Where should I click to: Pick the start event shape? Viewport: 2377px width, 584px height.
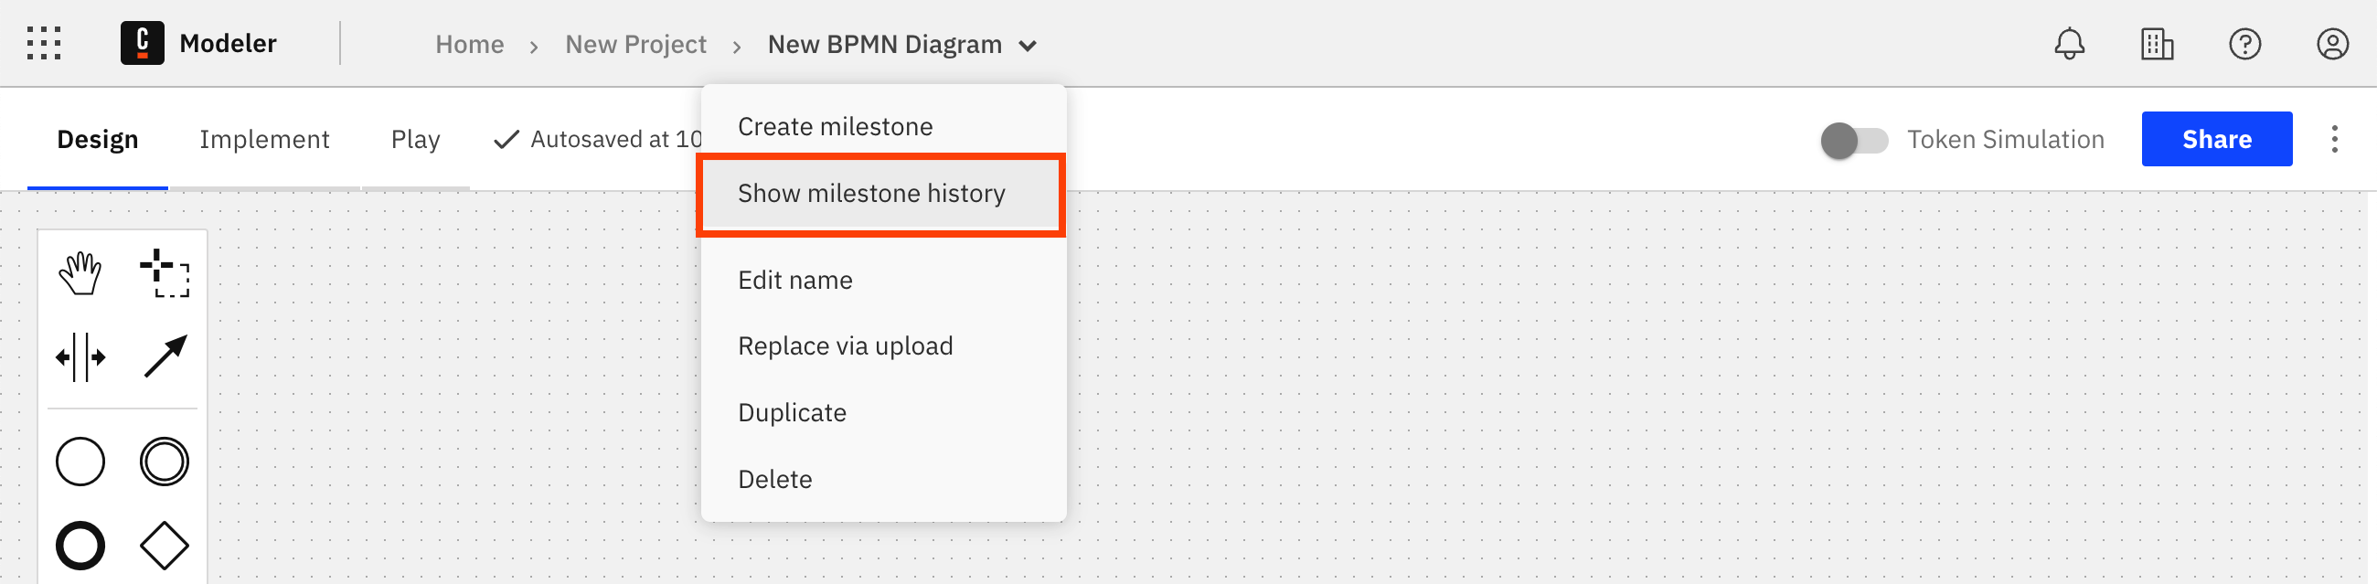click(x=80, y=462)
